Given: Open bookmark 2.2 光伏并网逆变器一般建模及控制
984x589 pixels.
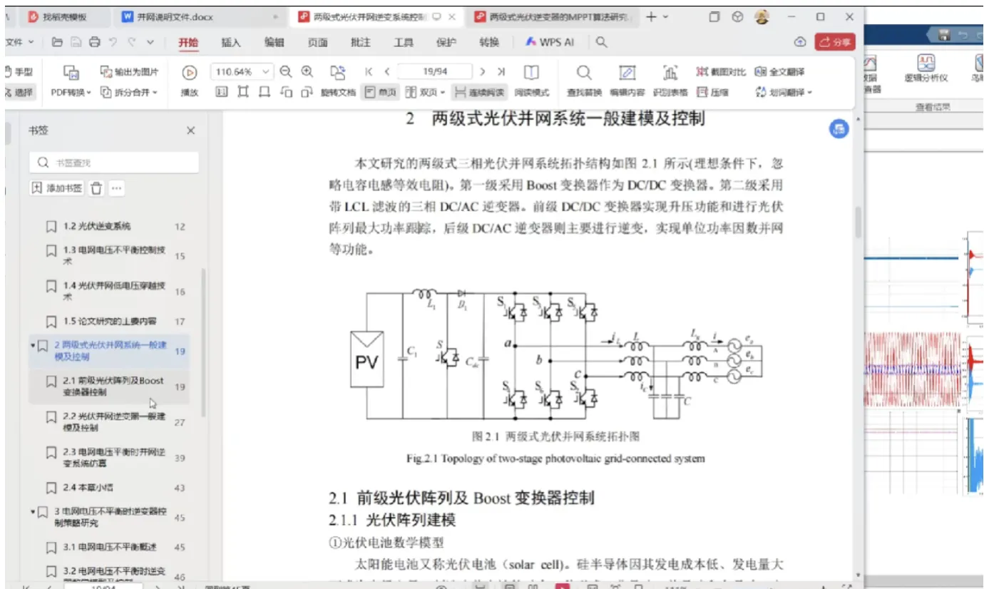Looking at the screenshot, I should [x=111, y=422].
